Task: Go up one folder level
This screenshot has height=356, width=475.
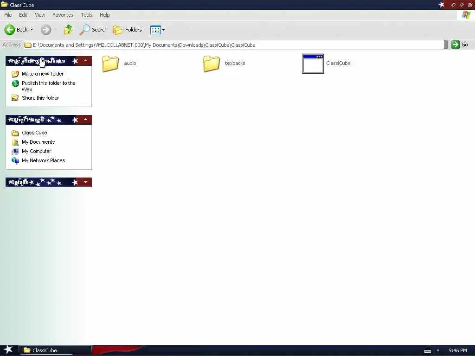Action: [x=68, y=30]
